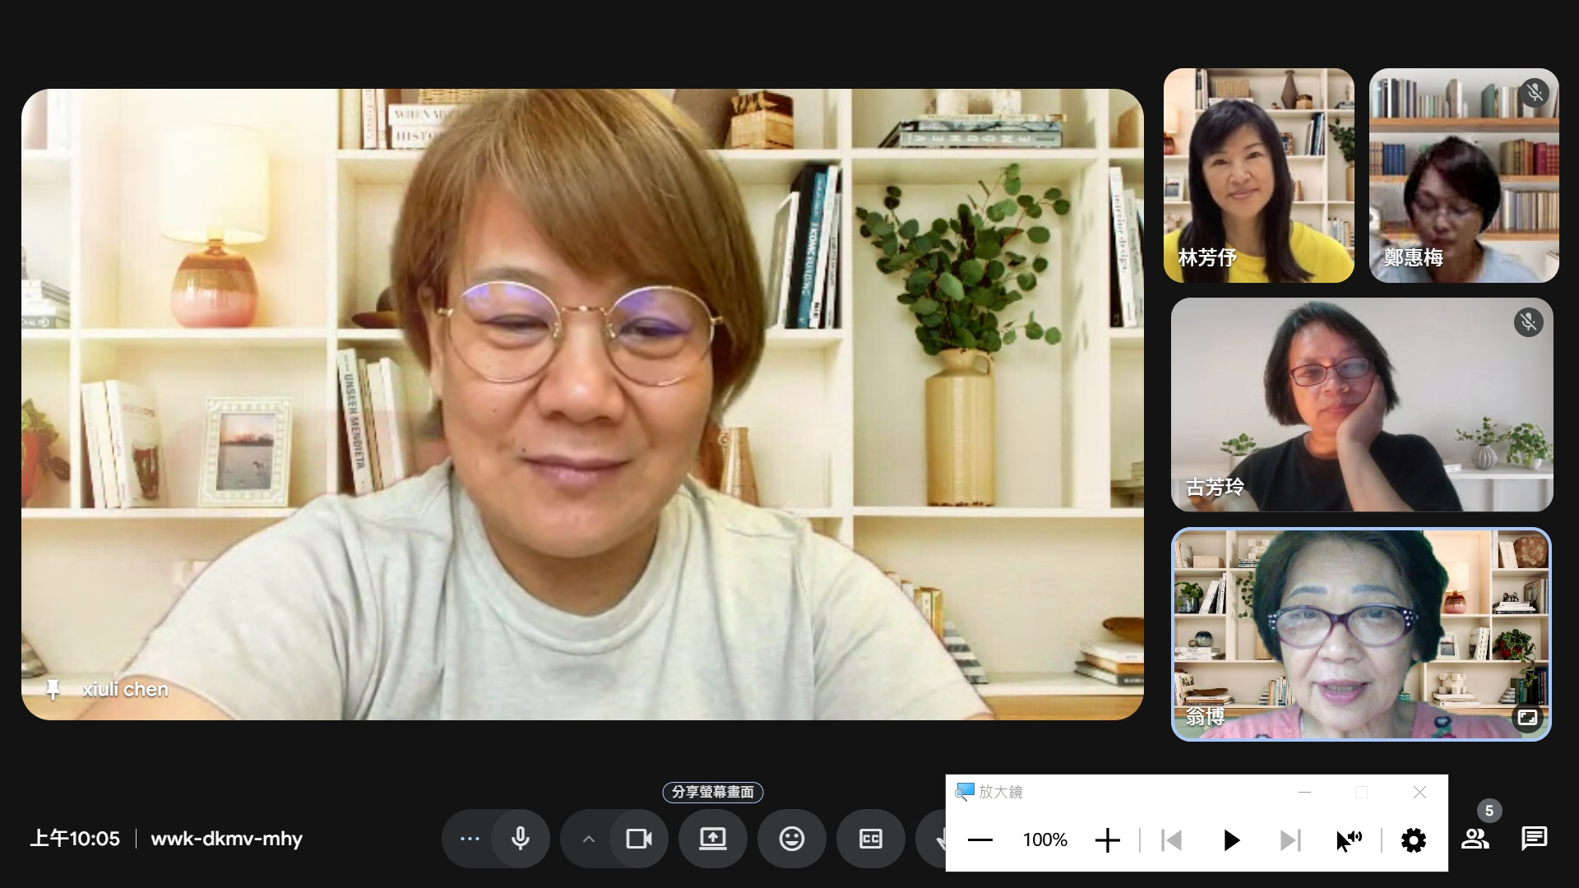Click the meeting code wwk-dkmv-mhy
Viewport: 1579px width, 888px height.
pyautogui.click(x=226, y=839)
